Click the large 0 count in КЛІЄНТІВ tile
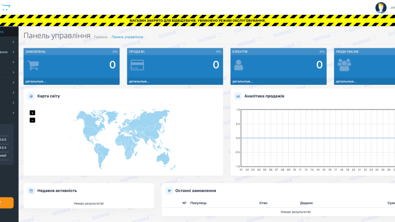395x222 pixels. click(x=319, y=65)
